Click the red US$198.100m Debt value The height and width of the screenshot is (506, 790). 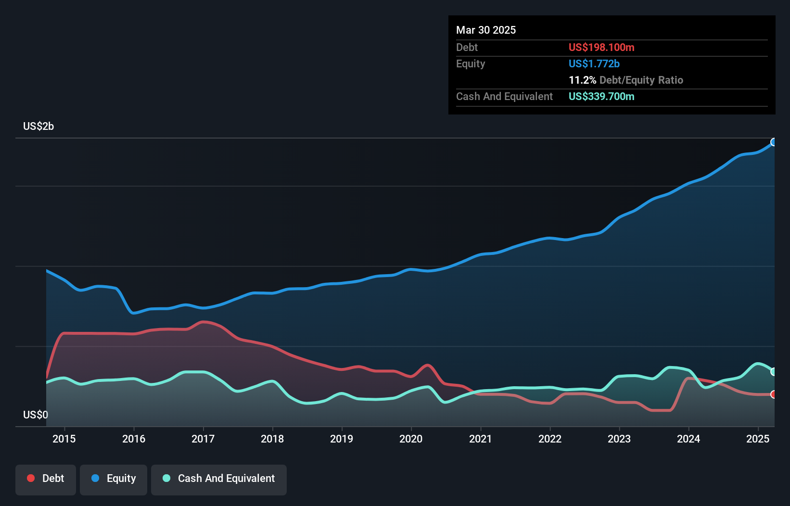[601, 47]
